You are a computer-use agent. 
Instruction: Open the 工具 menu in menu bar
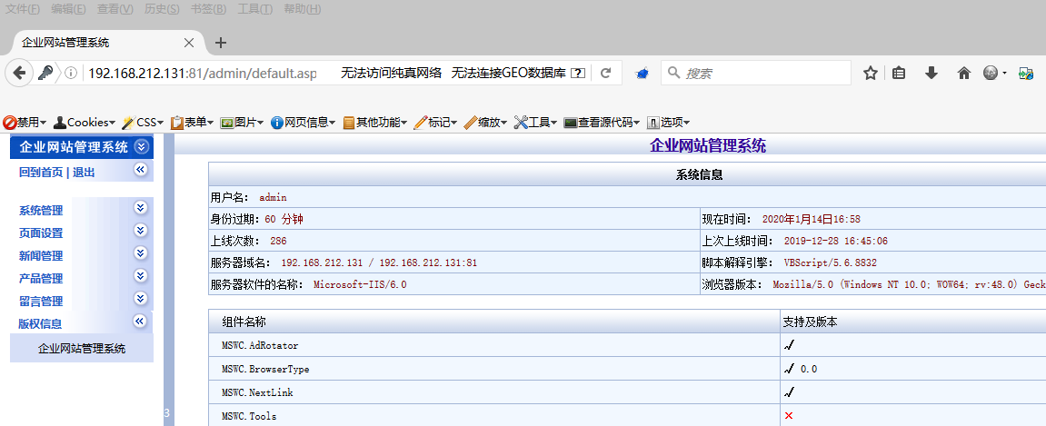click(254, 9)
